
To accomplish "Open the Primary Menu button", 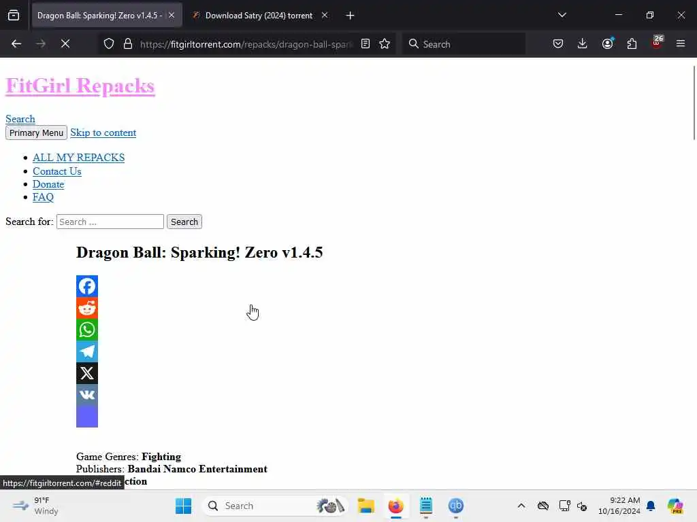I will [x=37, y=133].
